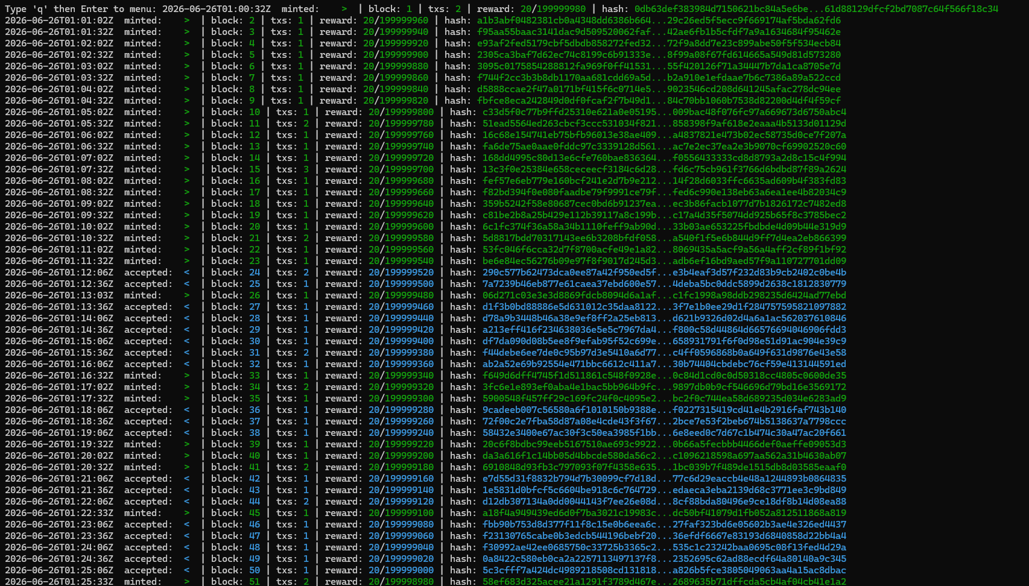Click block number 14
The image size is (1029, 586).
point(255,158)
